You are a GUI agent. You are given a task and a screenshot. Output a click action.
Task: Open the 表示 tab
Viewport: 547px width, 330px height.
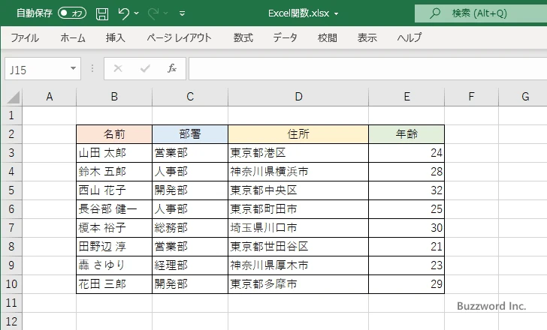point(367,37)
